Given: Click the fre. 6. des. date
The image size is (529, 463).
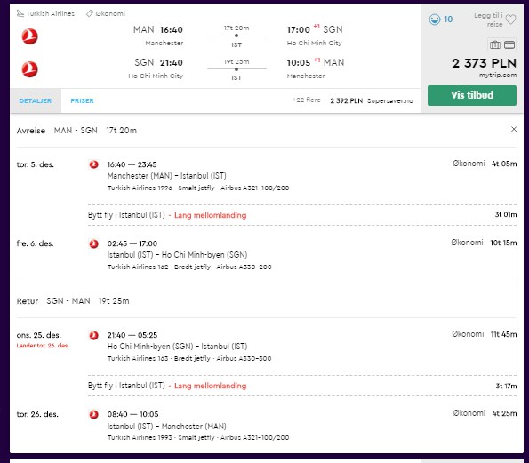Looking at the screenshot, I should [x=35, y=243].
